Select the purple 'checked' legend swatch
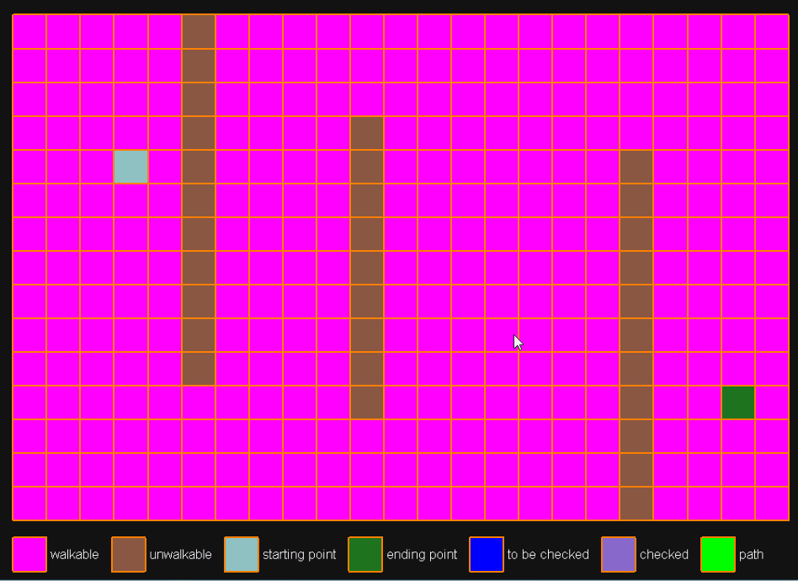798x581 pixels. tap(619, 554)
